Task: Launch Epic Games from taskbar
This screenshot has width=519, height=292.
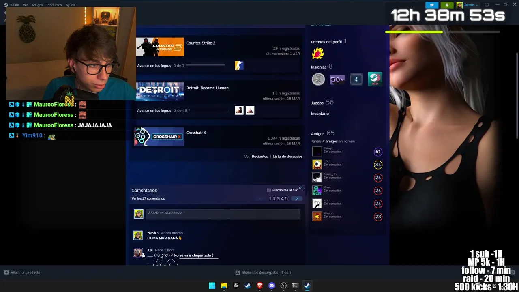Action: (236, 286)
